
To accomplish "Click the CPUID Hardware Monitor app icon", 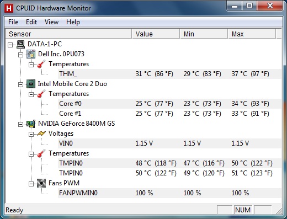I will (x=8, y=8).
